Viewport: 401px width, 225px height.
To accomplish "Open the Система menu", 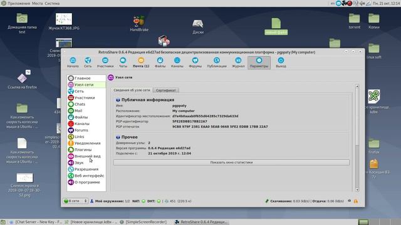I will coord(52,3).
